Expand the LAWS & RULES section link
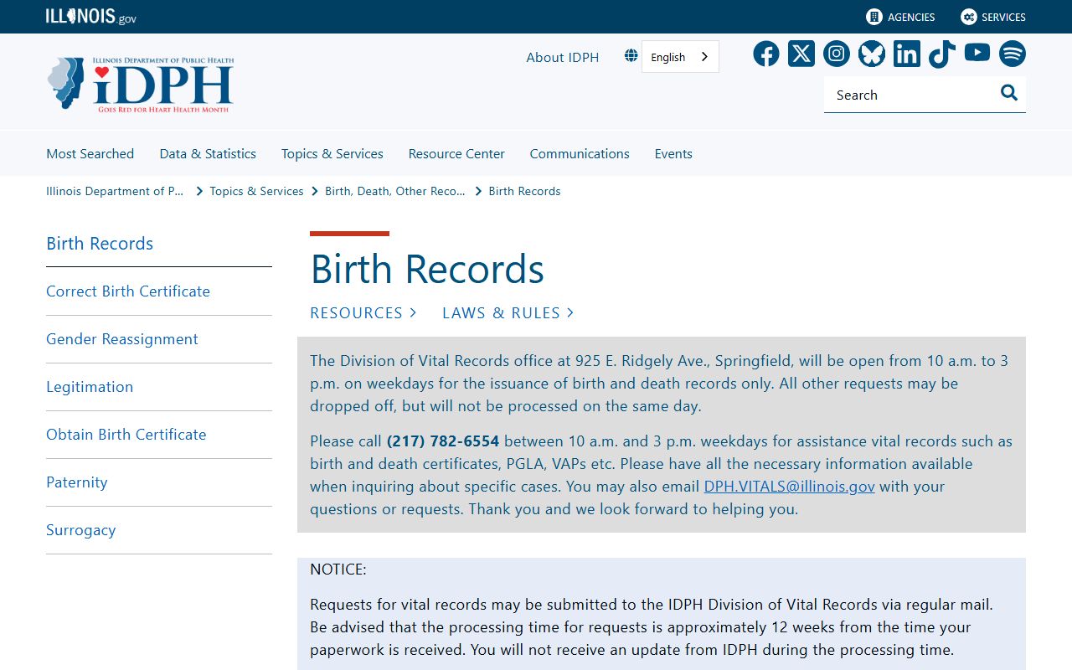1072x670 pixels. (508, 312)
